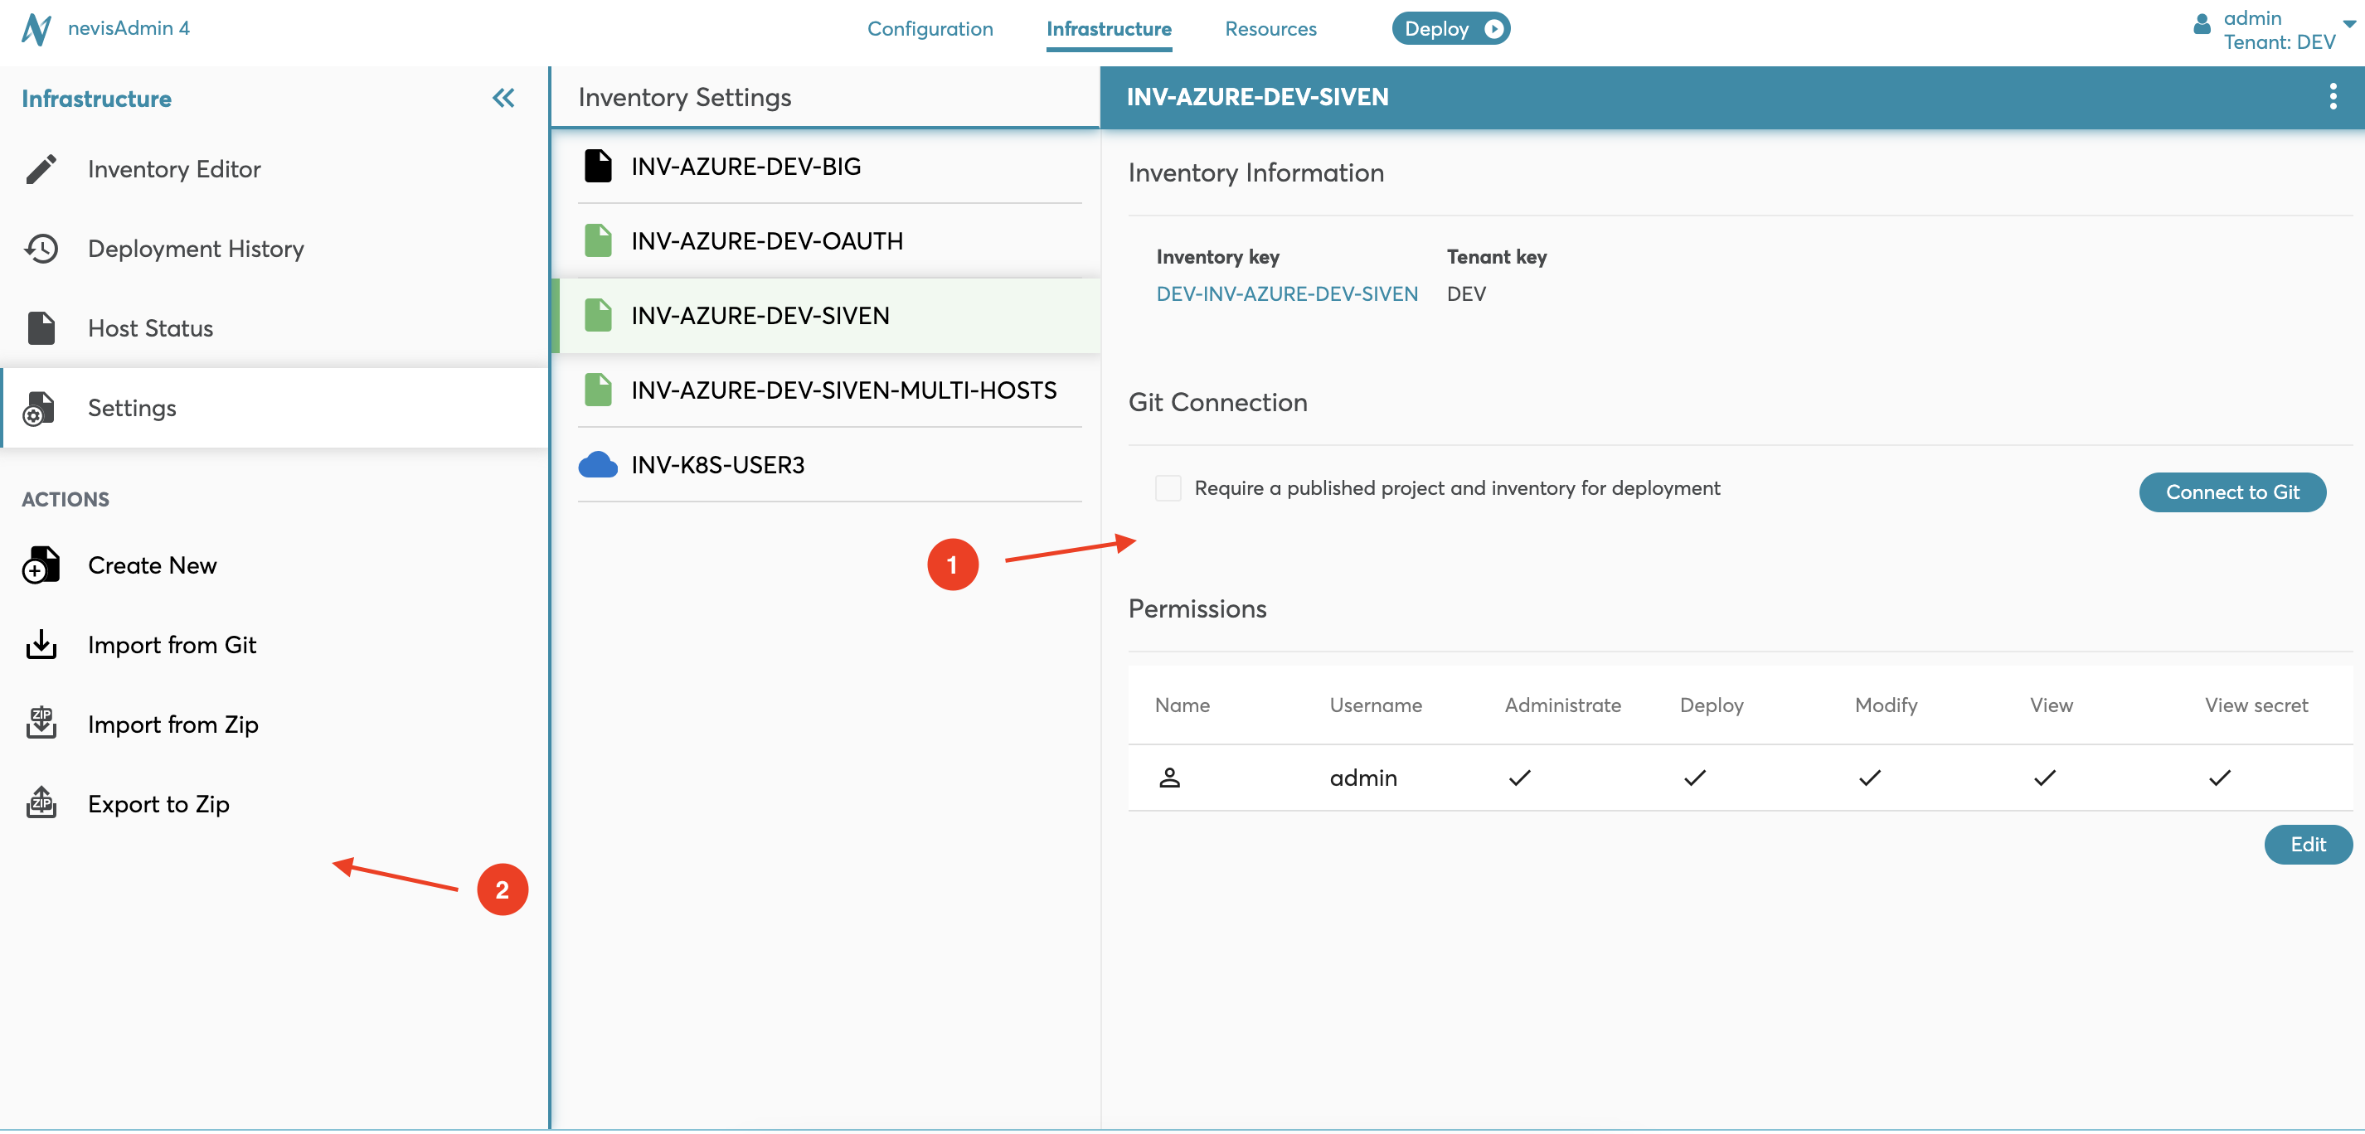Image resolution: width=2365 pixels, height=1134 pixels.
Task: Click the Create New inventory icon
Action: (x=41, y=565)
